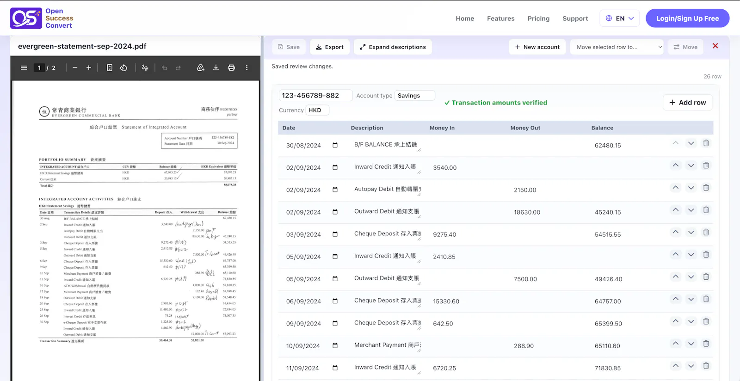Open PDF viewer more options menu
Screen dimensions: 740x381
pos(247,68)
